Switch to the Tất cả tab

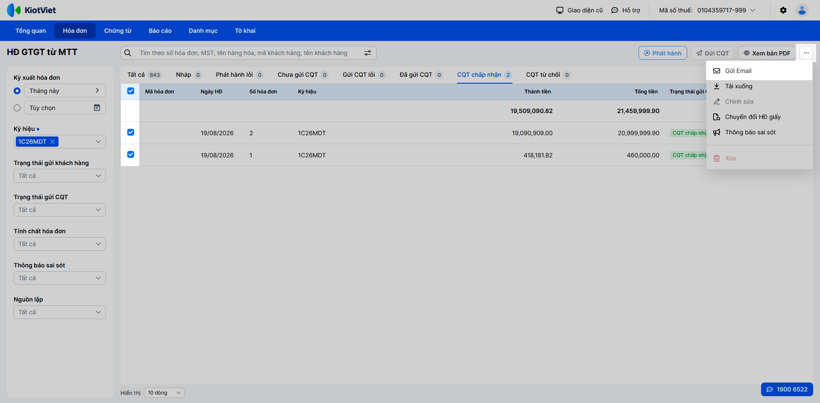click(x=144, y=75)
